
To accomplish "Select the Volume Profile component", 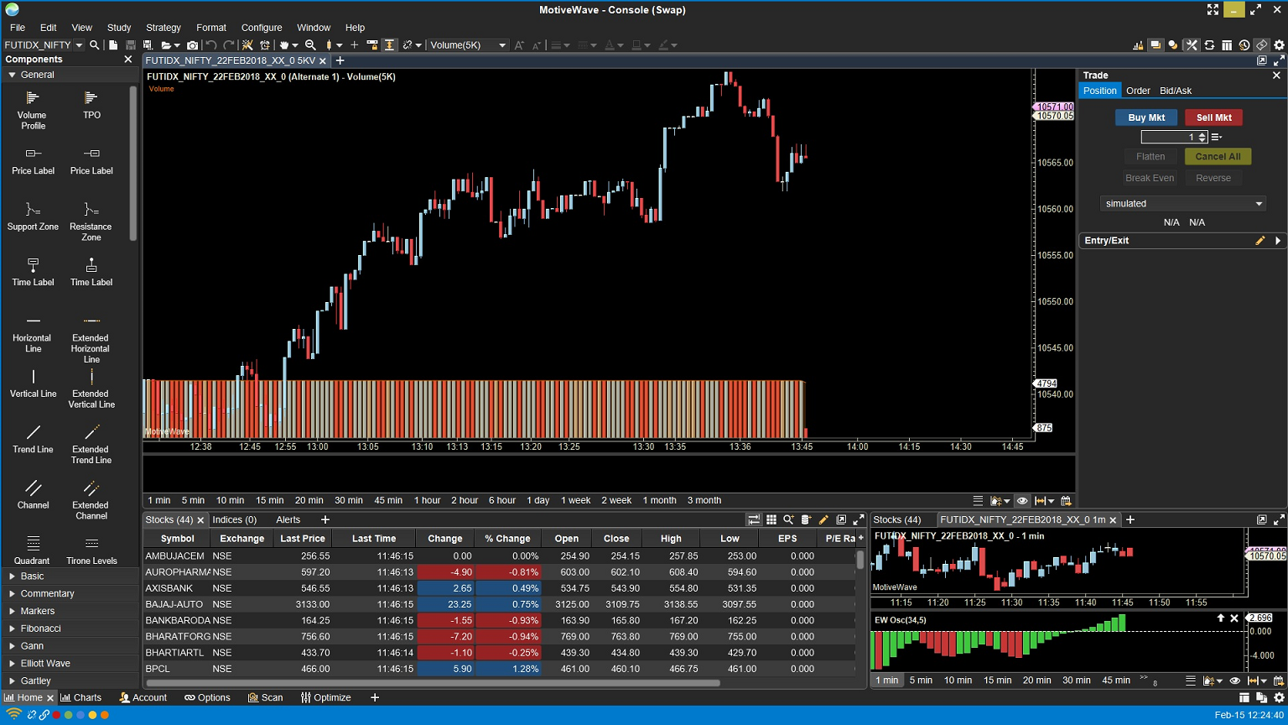I will tap(33, 111).
